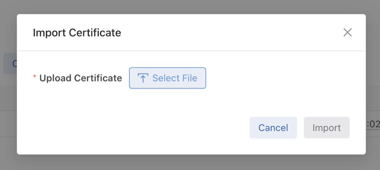The width and height of the screenshot is (380, 170).
Task: Click the word "Upload" in the field label
Action: 56,78
